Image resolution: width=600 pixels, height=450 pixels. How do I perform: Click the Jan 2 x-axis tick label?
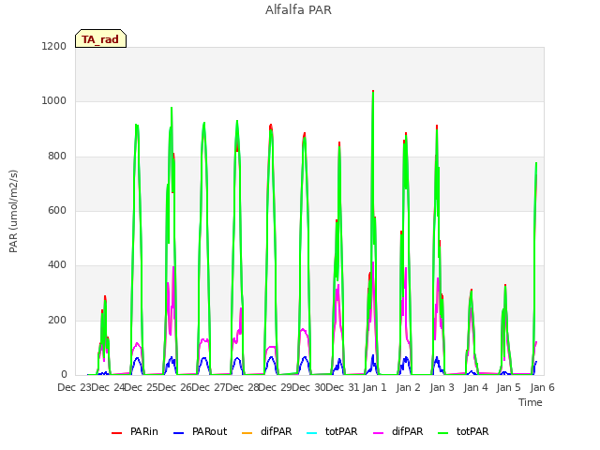[409, 387]
